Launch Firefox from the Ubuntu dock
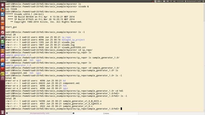The height and width of the screenshot is (115, 205). coord(3,10)
